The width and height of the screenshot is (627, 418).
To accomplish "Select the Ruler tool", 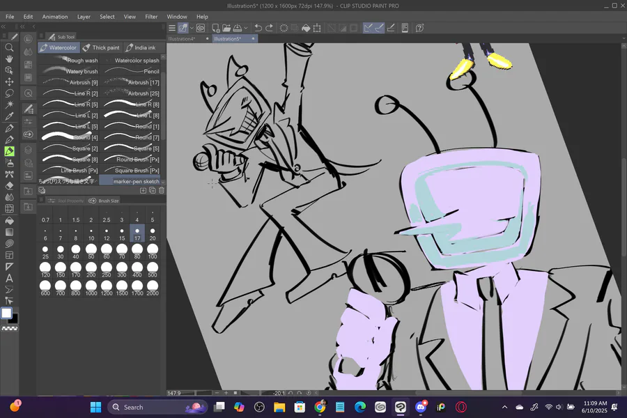I will coord(9,267).
